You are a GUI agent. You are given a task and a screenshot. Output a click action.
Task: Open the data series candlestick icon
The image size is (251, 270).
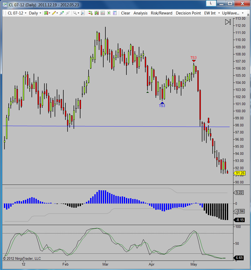click(97, 13)
